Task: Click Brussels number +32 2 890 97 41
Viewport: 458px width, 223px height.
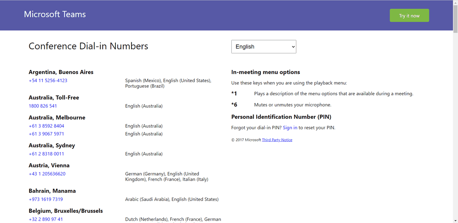Action: tap(46, 219)
